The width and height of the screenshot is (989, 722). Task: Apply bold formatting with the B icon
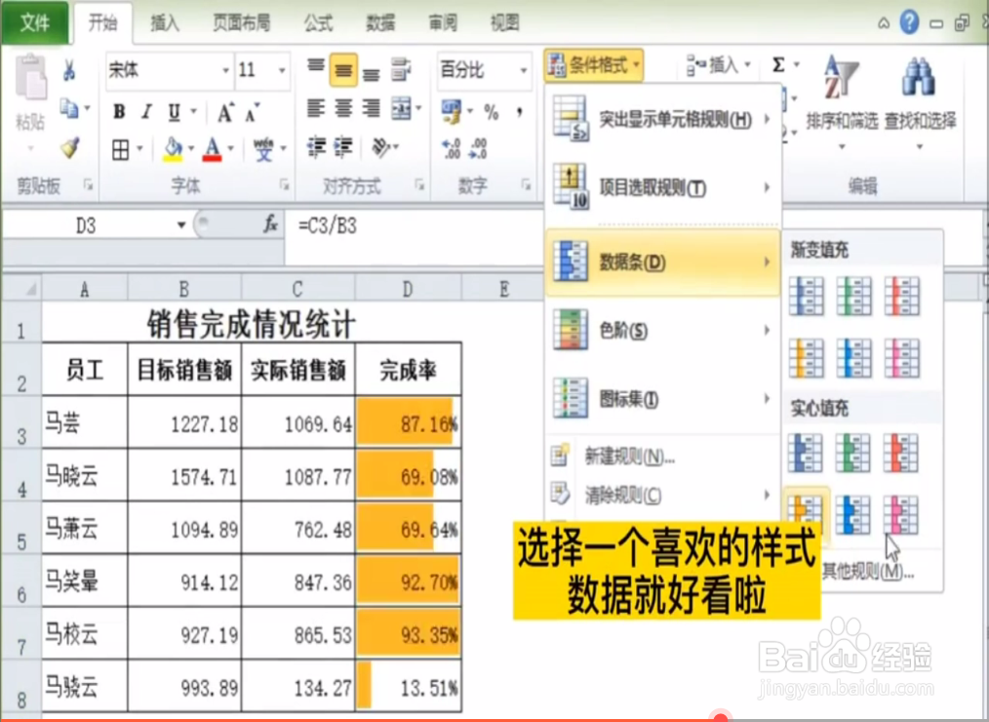117,110
